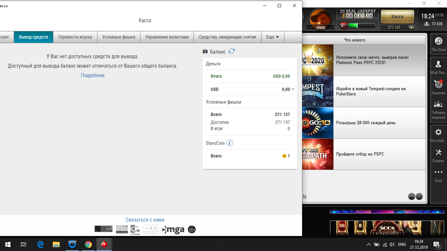Image resolution: width=447 pixels, height=251 pixels.
Task: Click the green rewards progress bar
Action: [x=362, y=25]
